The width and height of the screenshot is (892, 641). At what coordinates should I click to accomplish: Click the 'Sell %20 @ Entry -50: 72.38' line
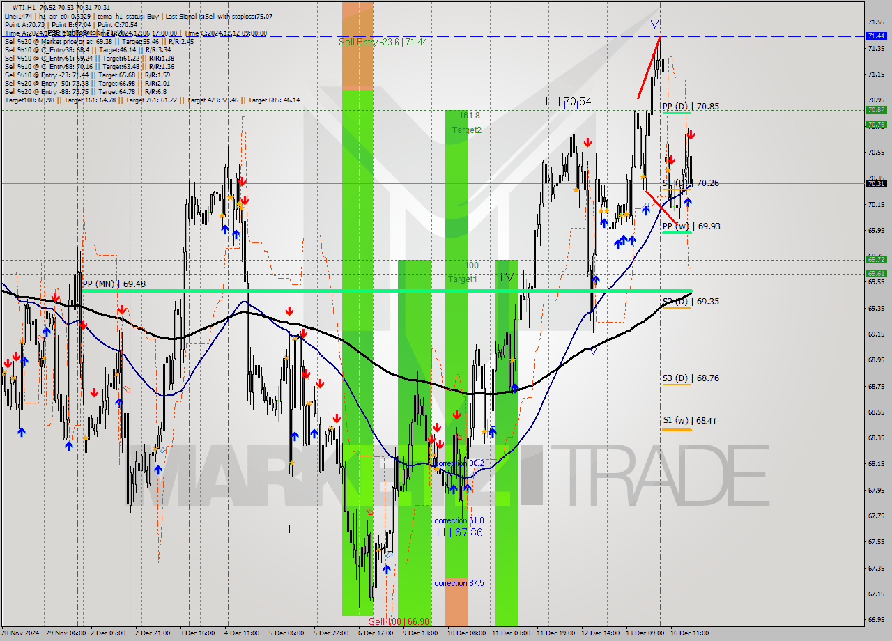click(x=87, y=83)
